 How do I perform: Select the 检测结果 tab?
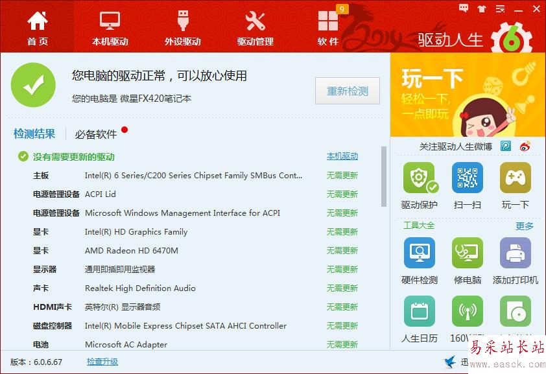[34, 134]
